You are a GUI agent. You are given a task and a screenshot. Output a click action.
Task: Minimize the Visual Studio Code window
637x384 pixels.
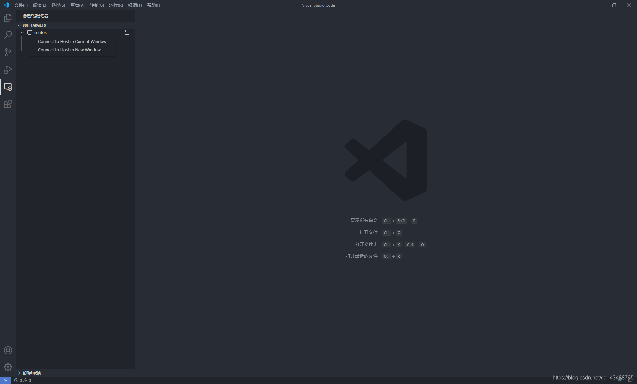[x=599, y=5]
